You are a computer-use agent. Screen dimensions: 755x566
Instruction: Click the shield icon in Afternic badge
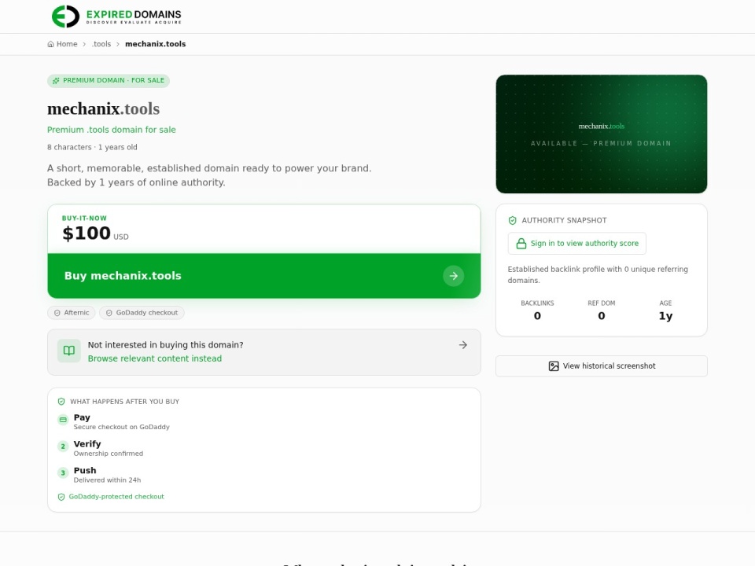tap(57, 313)
